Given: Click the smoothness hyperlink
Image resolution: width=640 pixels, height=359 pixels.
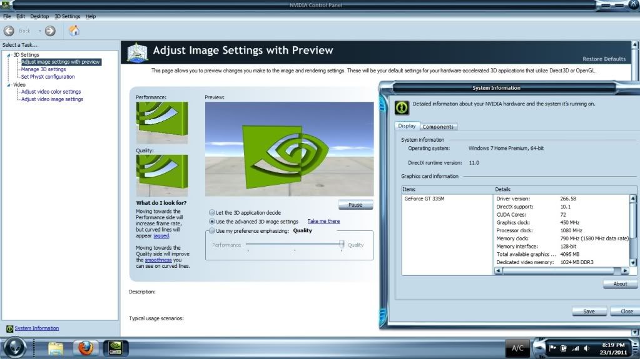Looking at the screenshot, I should click(158, 260).
